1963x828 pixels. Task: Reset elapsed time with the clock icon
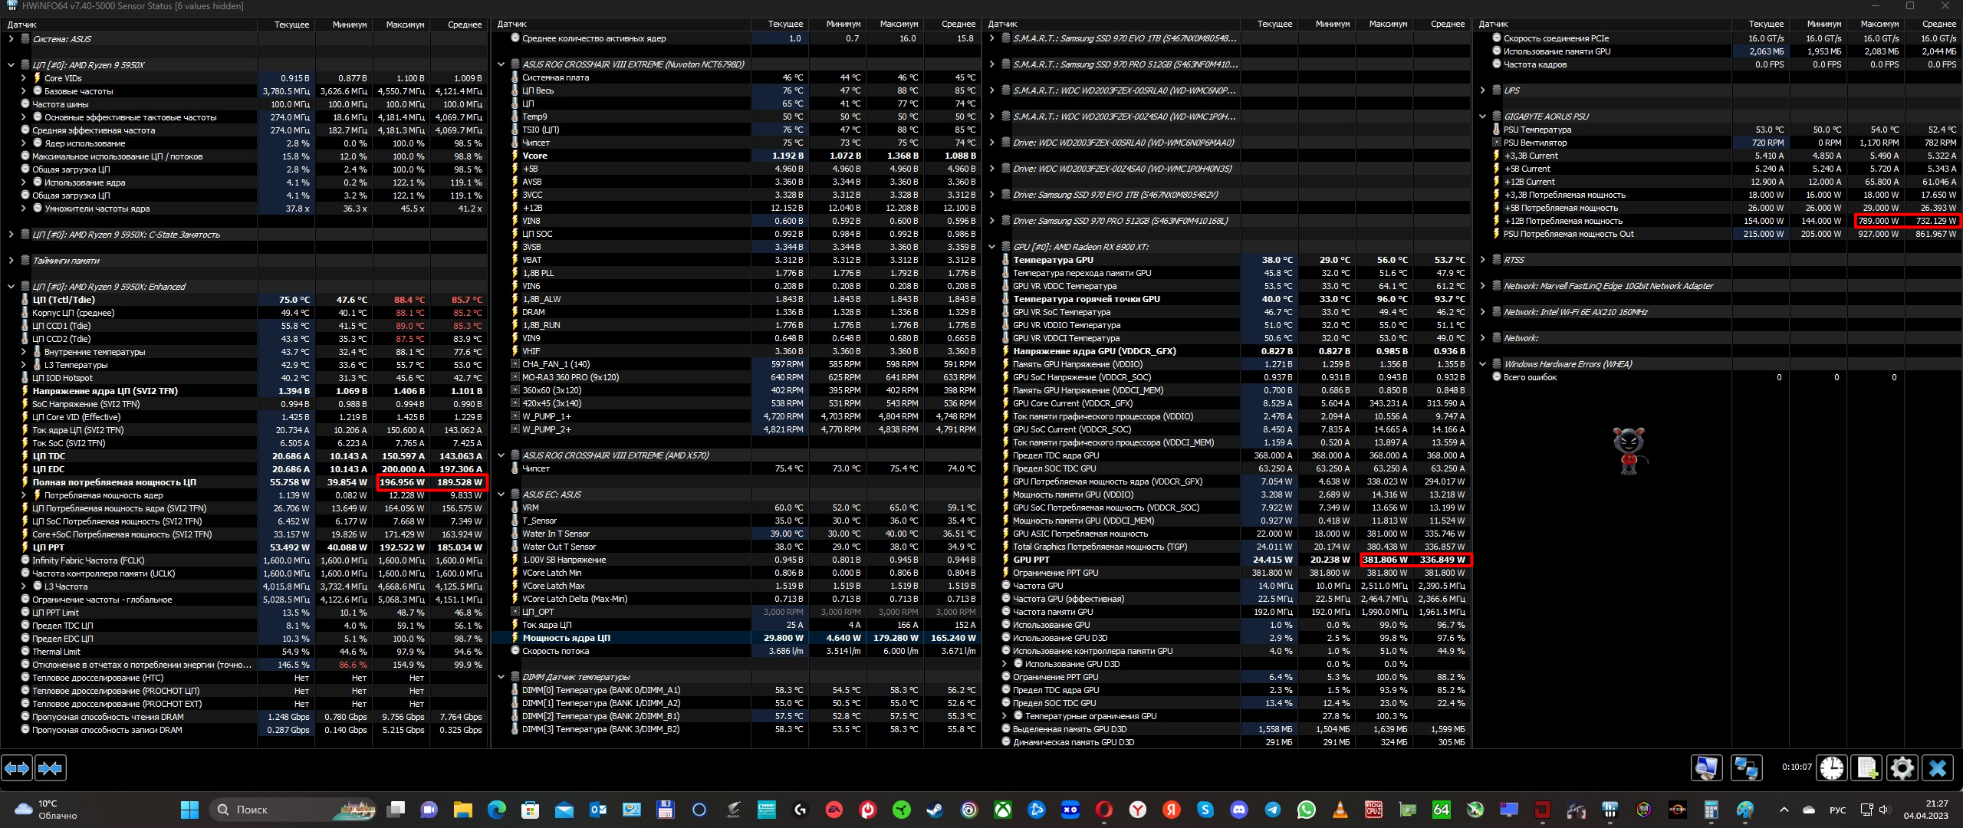click(1832, 767)
